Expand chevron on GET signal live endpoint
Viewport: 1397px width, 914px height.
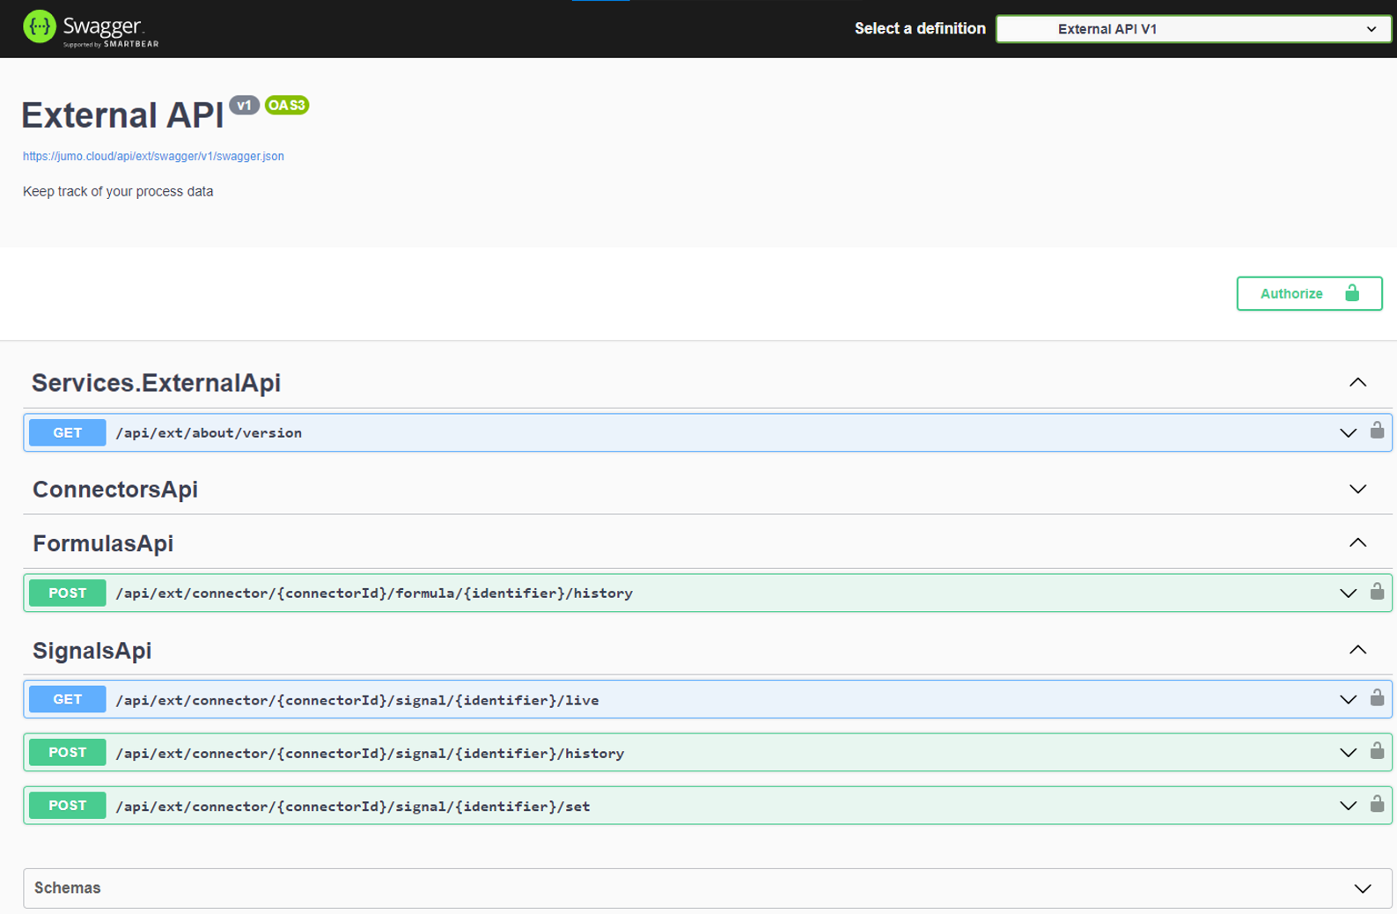pyautogui.click(x=1348, y=700)
